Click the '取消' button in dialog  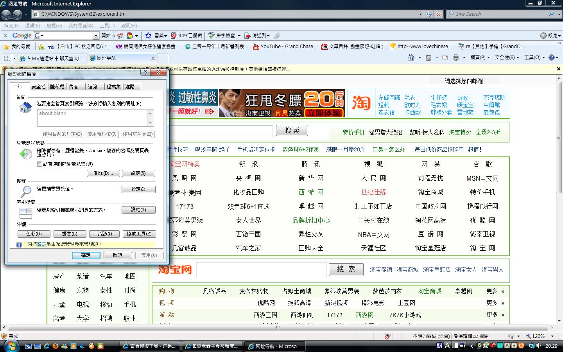coord(118,255)
